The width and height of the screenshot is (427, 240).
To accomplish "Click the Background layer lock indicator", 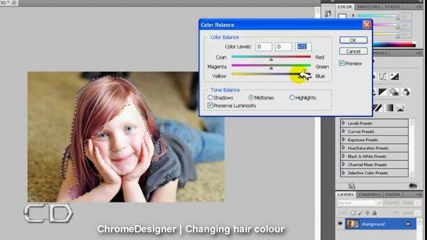I will coord(408,224).
